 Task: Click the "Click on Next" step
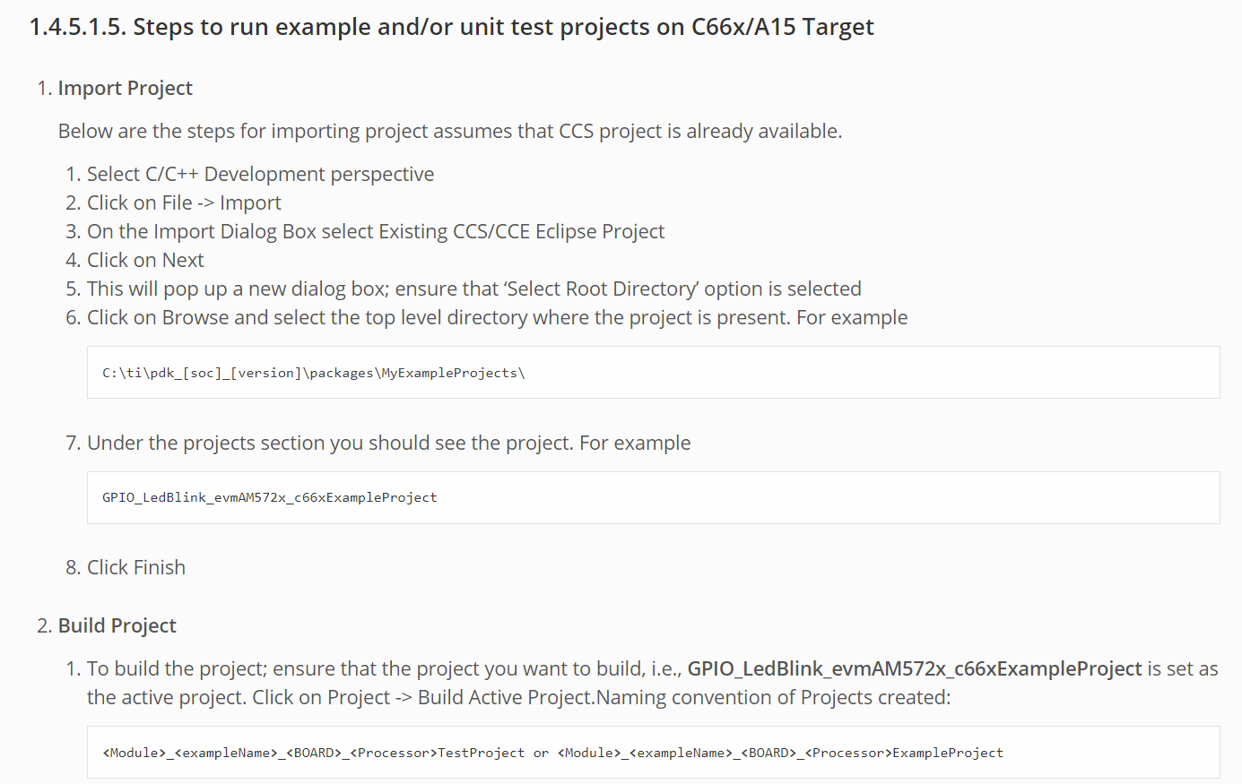145,260
